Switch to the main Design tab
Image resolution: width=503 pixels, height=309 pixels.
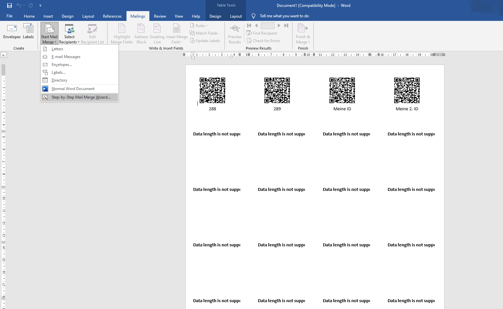[67, 16]
